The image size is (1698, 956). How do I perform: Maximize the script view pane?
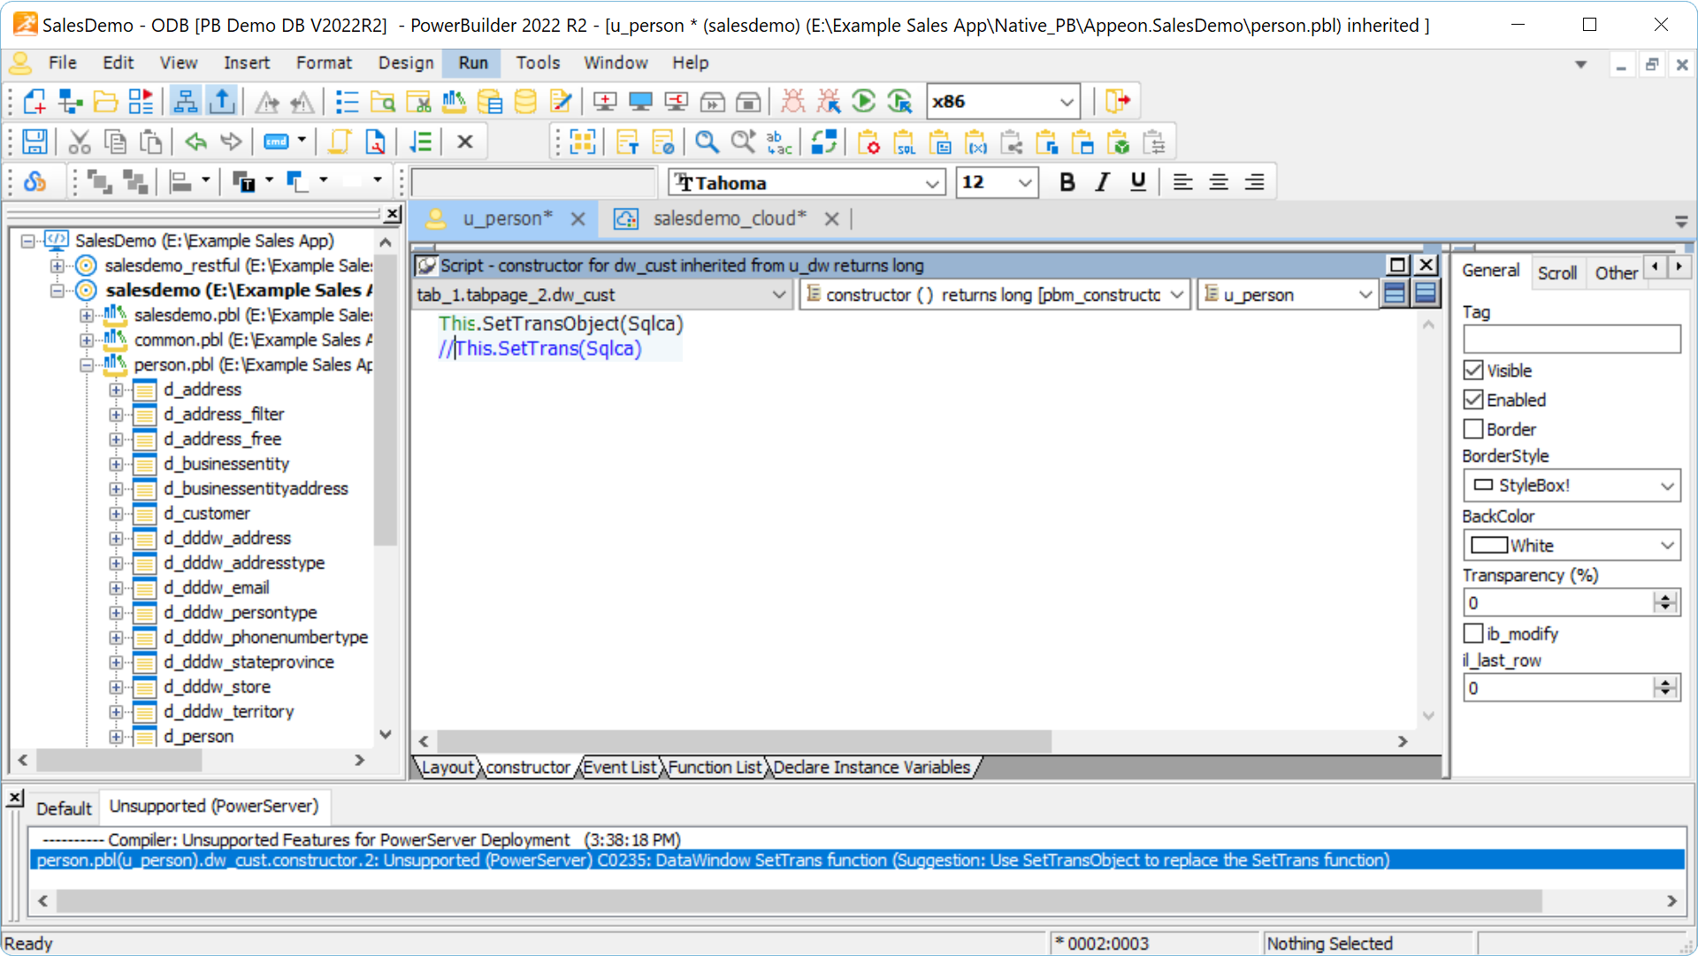pos(1397,264)
